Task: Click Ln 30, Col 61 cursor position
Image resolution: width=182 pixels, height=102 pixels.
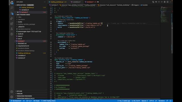Action: click(136, 101)
